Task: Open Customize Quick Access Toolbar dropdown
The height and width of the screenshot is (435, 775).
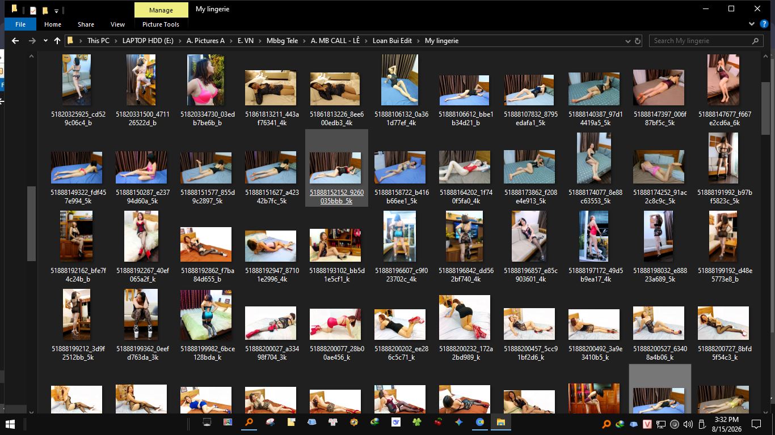Action: (56, 10)
